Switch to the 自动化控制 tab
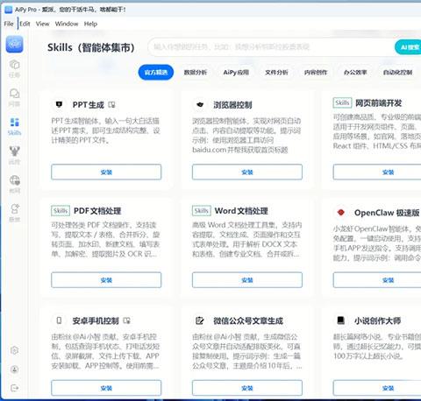Screen dimensions: 421x401 coord(398,72)
